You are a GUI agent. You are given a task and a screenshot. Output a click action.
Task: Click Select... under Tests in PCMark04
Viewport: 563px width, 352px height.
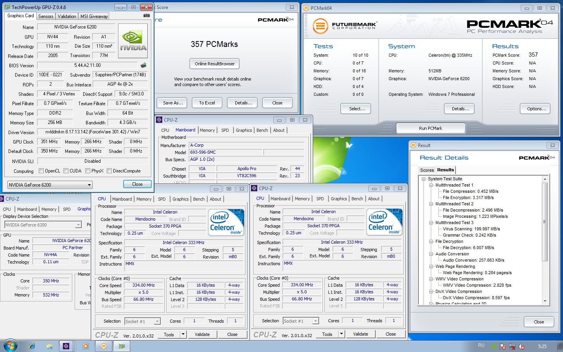click(x=356, y=109)
